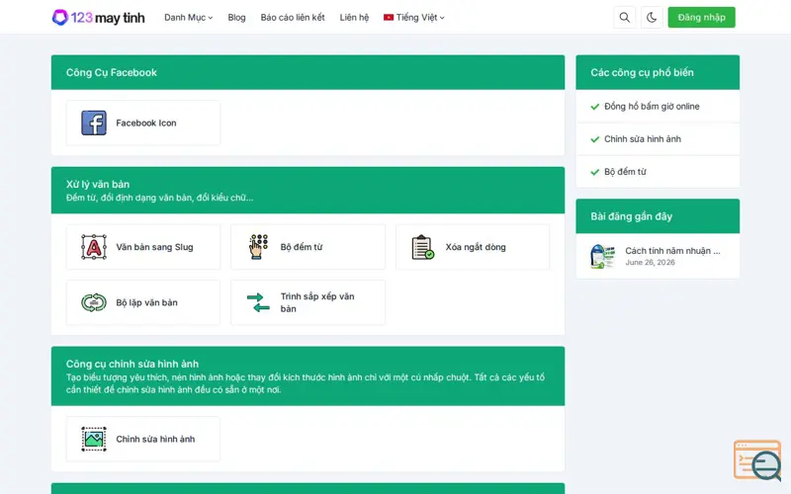Open the search icon in header
Viewport: 791px width, 494px height.
pos(625,18)
